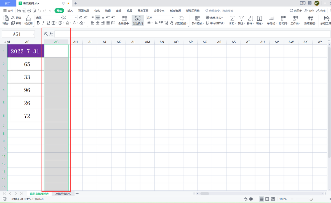This screenshot has width=331, height=203.
Task: Open the Page Layout (页面布局) tab
Action: tap(84, 11)
